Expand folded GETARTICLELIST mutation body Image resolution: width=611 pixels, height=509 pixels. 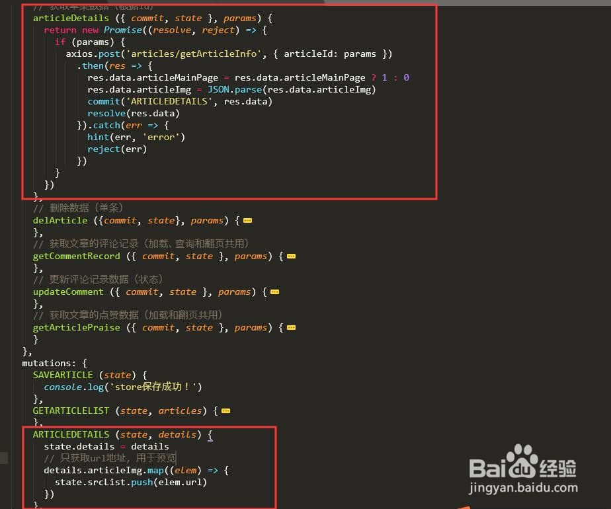point(225,411)
